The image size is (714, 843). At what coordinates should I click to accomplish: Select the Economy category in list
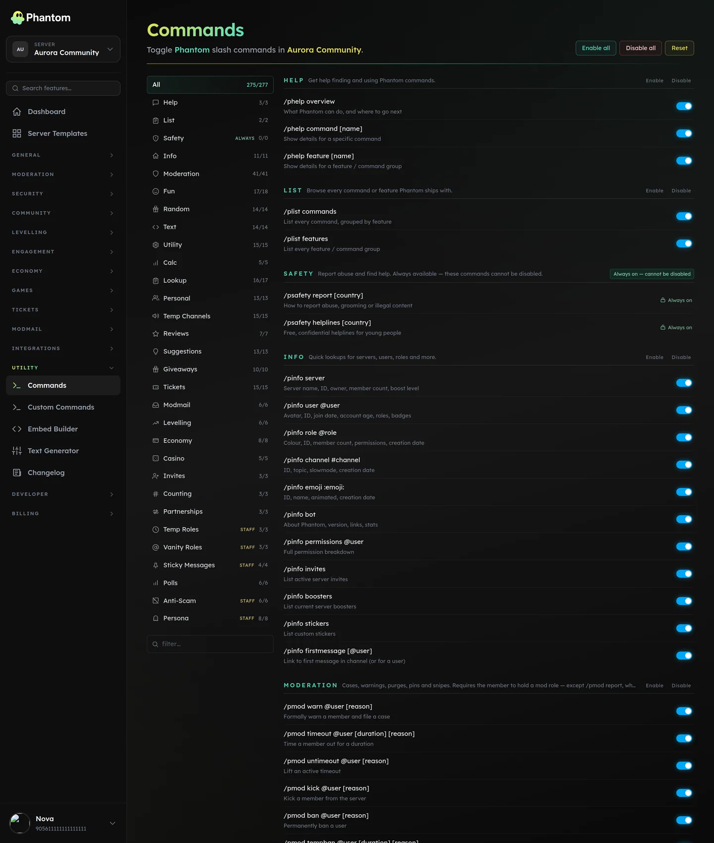click(210, 441)
